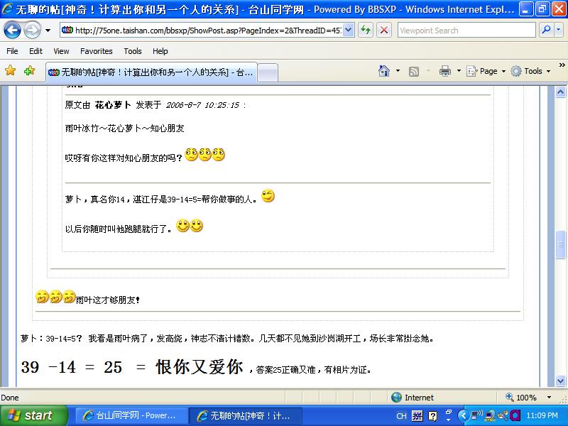Click the Add to Favorites icon
568x426 pixels.
tap(29, 71)
